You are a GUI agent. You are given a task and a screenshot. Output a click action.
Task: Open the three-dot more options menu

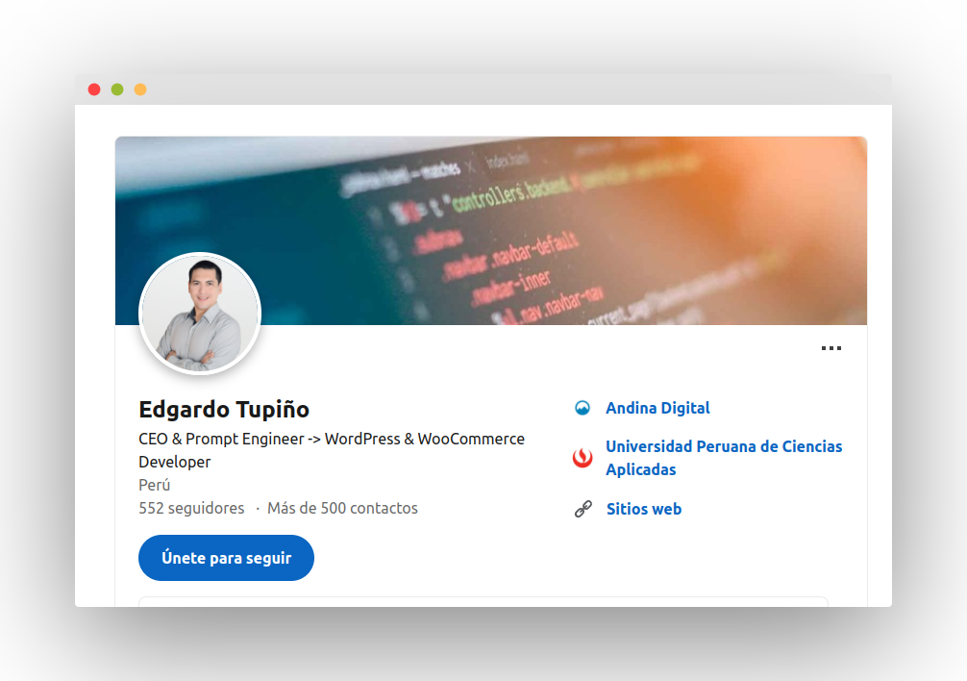tap(831, 348)
